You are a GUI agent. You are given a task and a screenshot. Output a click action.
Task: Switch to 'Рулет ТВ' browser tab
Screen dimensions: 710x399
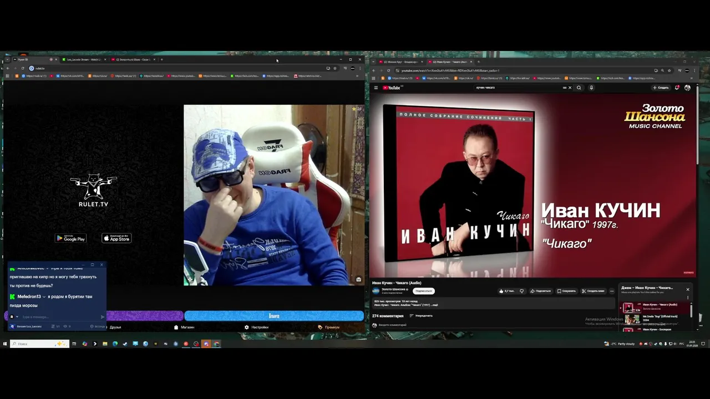34,59
